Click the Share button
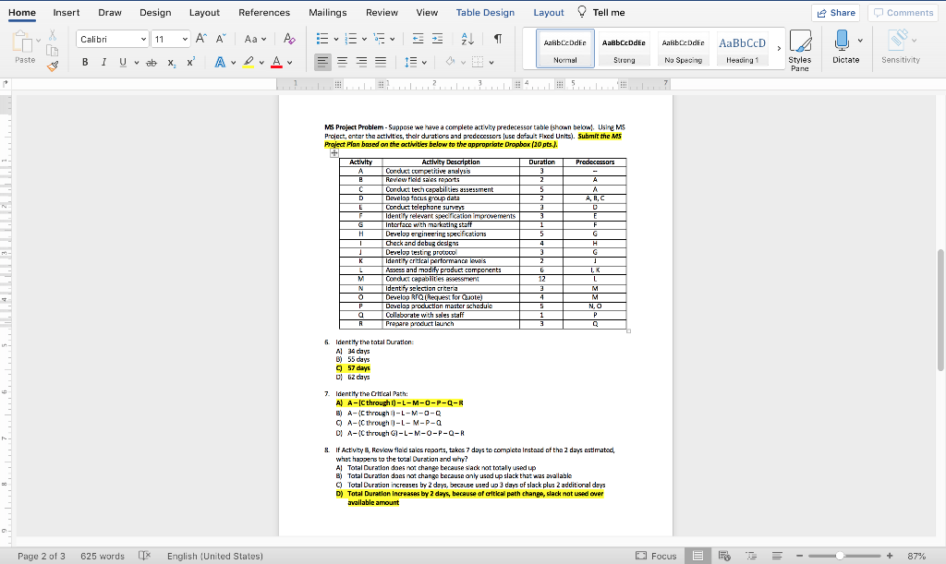The image size is (946, 564). (x=834, y=11)
